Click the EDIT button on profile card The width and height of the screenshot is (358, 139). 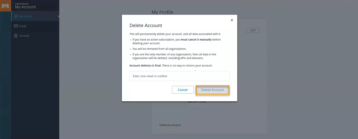[x=253, y=30]
